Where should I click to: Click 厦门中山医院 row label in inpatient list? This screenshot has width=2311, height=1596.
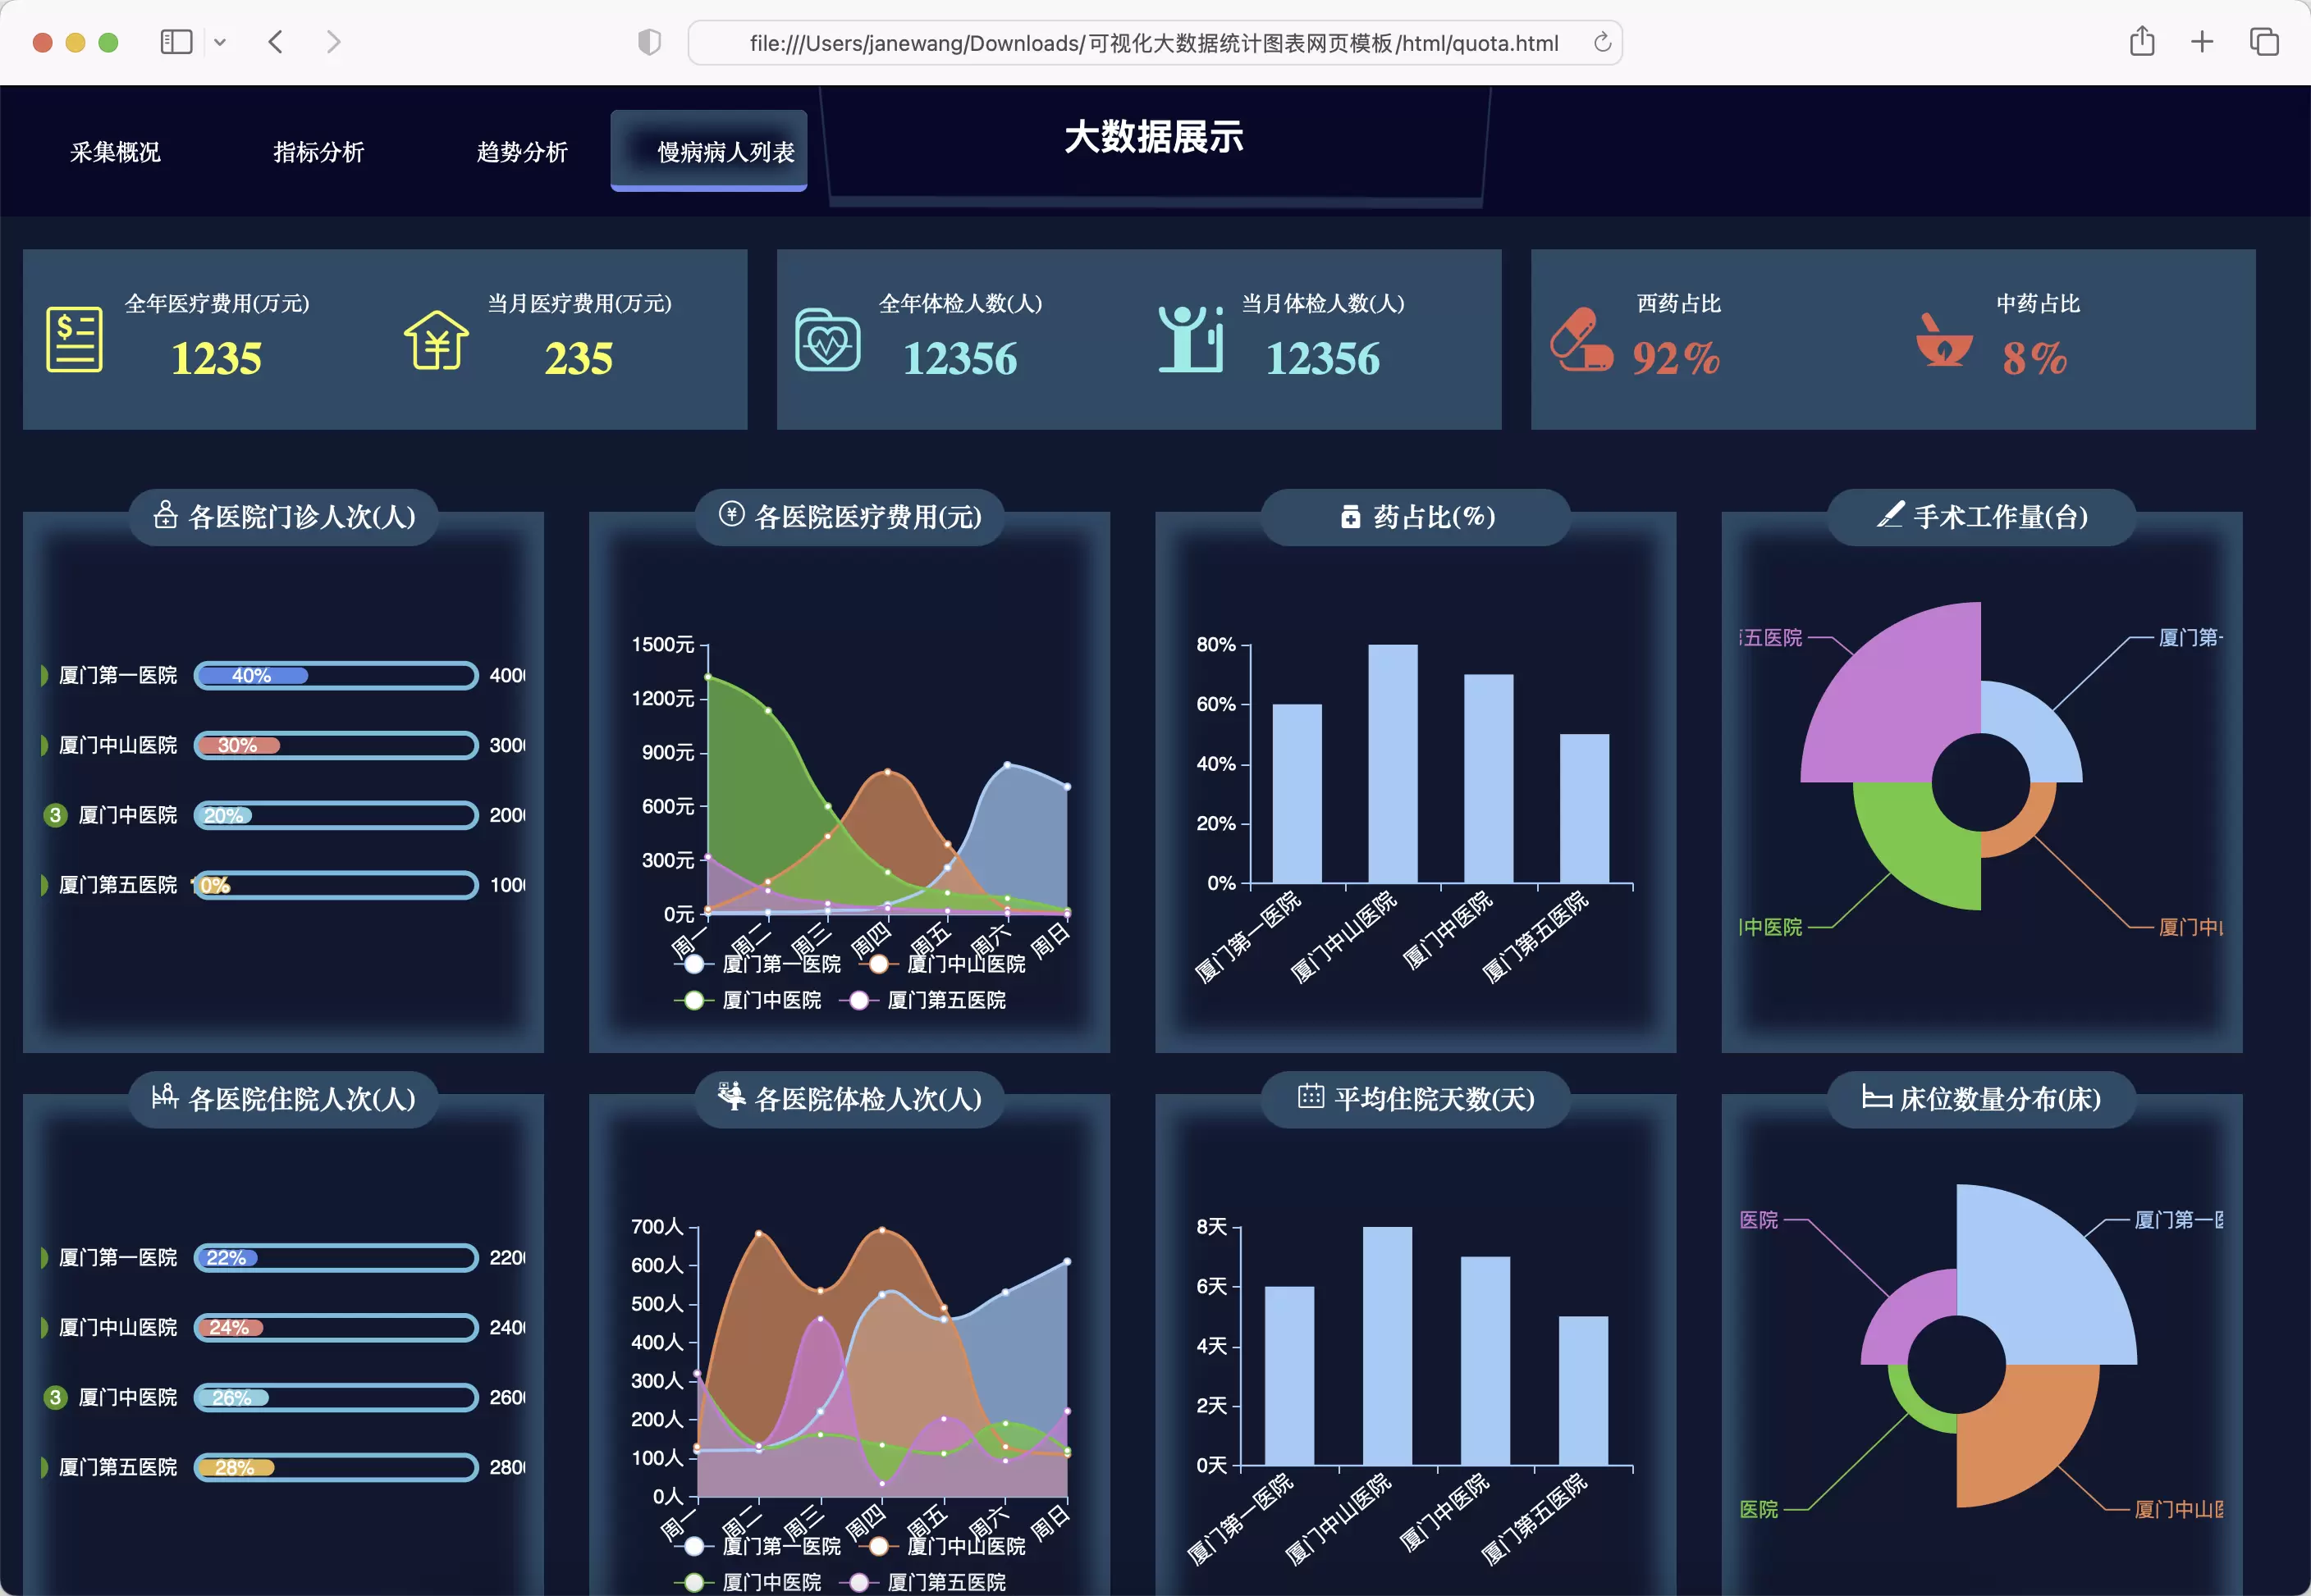[118, 1327]
